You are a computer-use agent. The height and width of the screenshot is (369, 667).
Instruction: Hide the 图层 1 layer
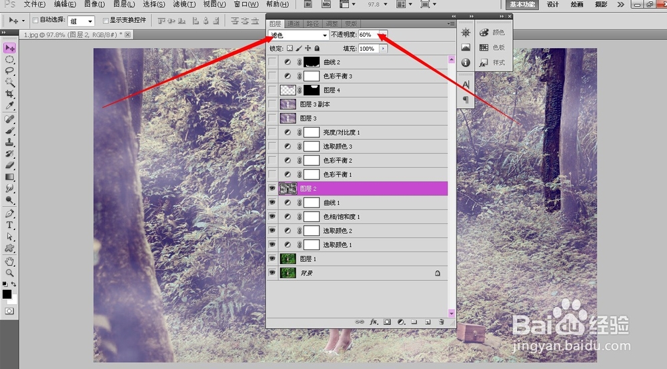coord(272,258)
